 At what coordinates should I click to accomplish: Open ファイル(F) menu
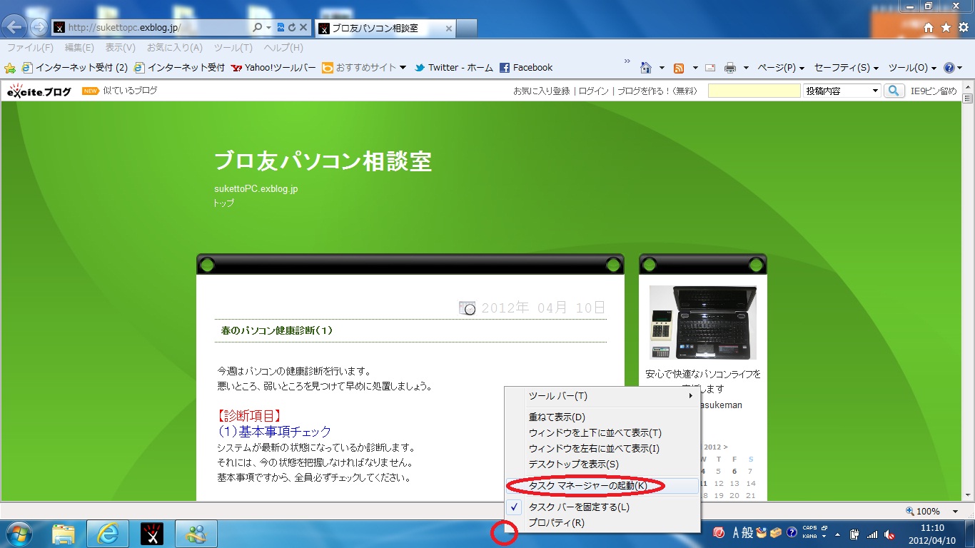pyautogui.click(x=30, y=48)
